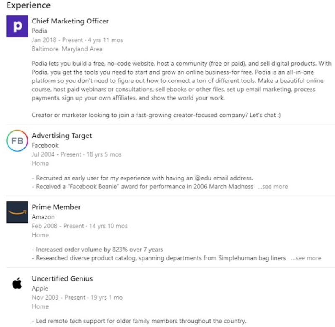Viewport: 335px width, 327px height.
Task: Expand see more on Facebook entry
Action: [x=272, y=187]
